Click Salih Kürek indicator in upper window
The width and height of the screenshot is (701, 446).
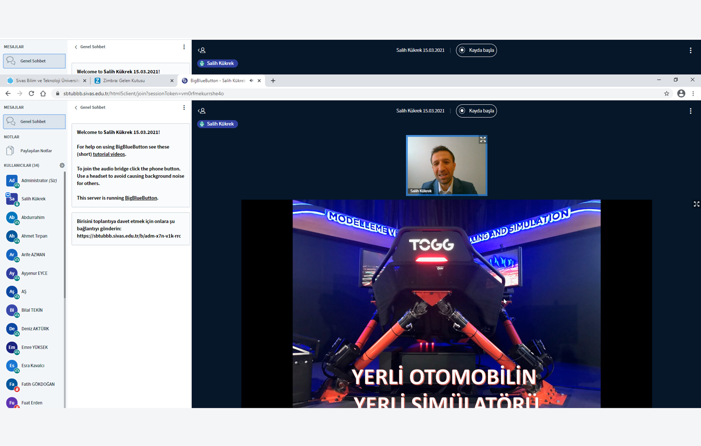tap(217, 63)
